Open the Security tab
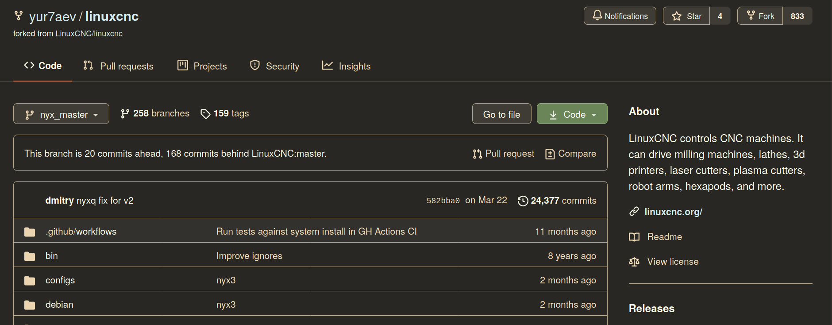The height and width of the screenshot is (325, 832). (x=274, y=66)
